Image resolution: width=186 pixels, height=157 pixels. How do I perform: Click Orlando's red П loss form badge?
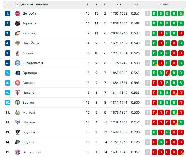pos(168,73)
